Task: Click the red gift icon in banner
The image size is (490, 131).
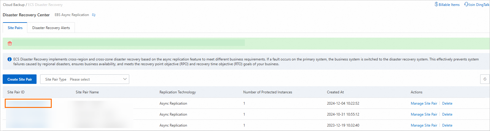Action: [10, 43]
